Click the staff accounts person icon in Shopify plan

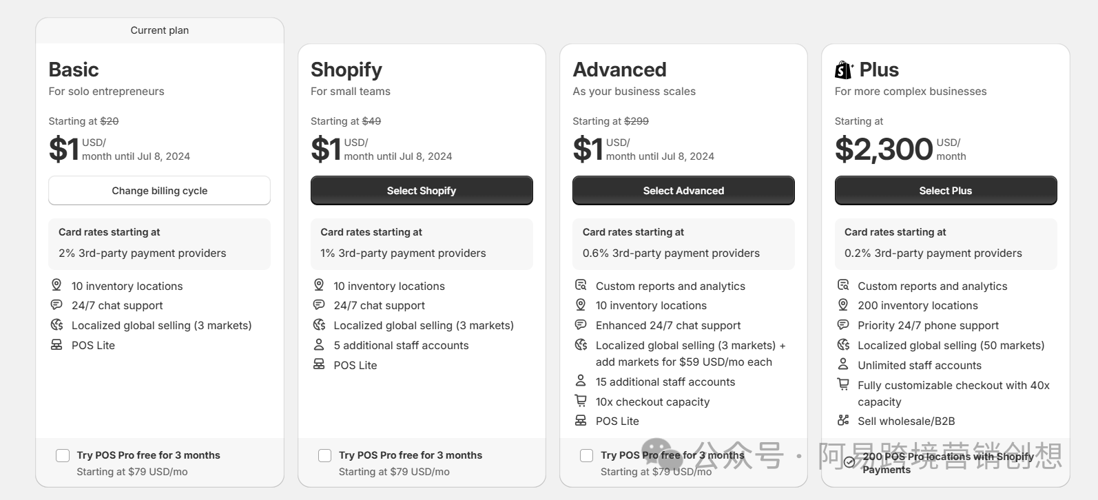pos(319,344)
